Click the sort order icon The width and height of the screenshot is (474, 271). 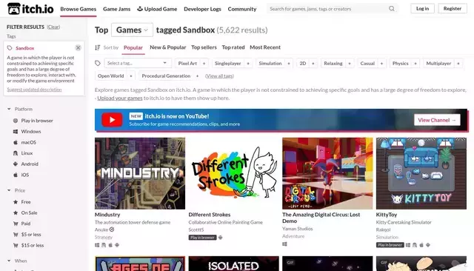97,47
